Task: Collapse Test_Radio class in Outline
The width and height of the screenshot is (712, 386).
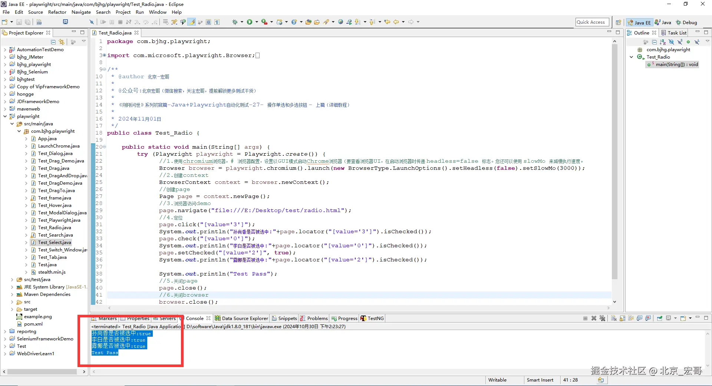Action: [632, 57]
